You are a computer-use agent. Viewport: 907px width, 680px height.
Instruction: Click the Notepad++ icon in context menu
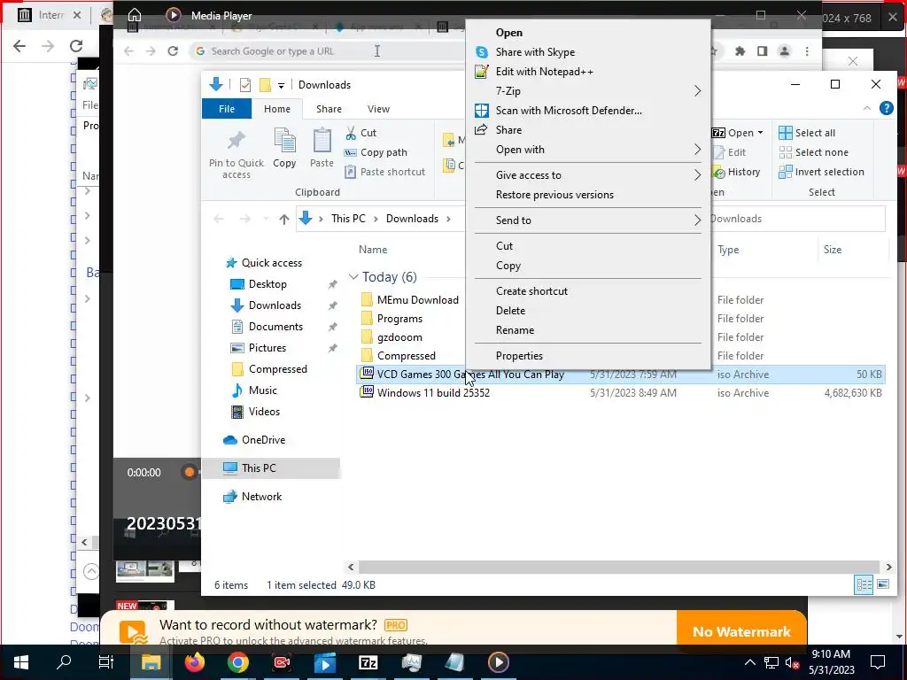coord(481,72)
